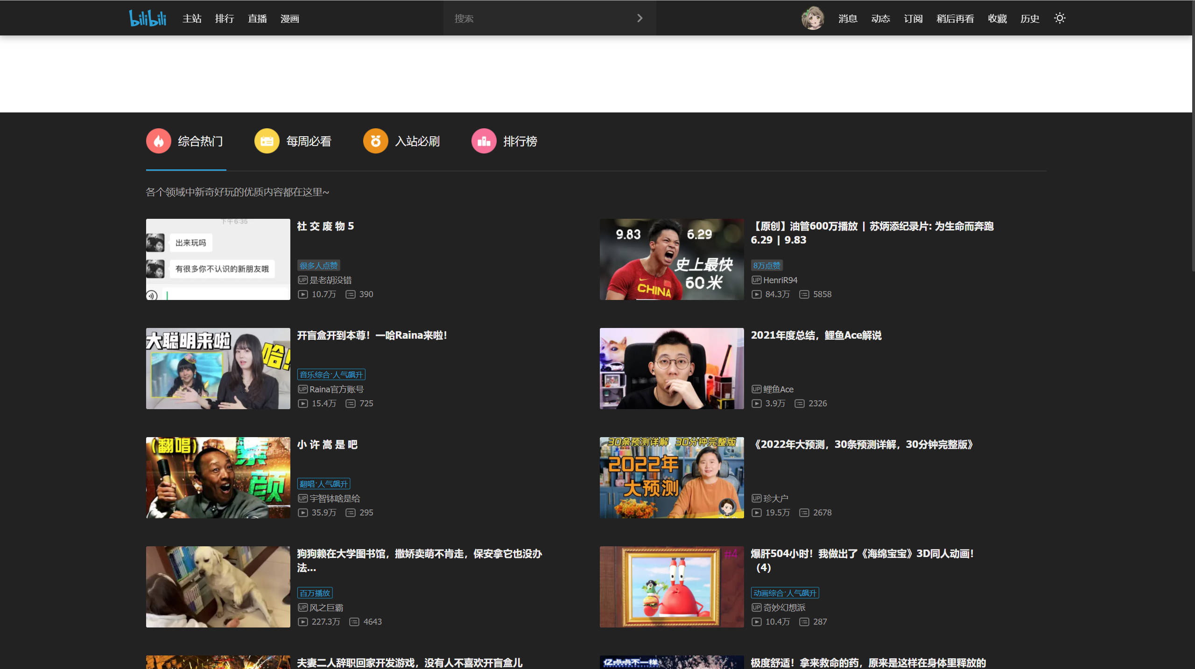The height and width of the screenshot is (669, 1195).
Task: Open 主站 in the top navigation
Action: [192, 19]
